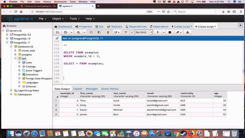
Task: Click the Download as CSV icon
Action: 188,32
